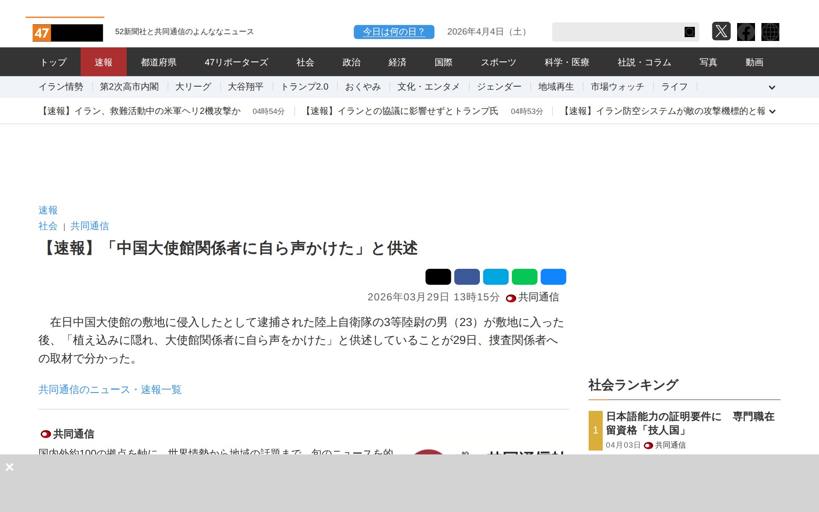Open 共同通信のニュース・速報一覧 link

pos(110,390)
